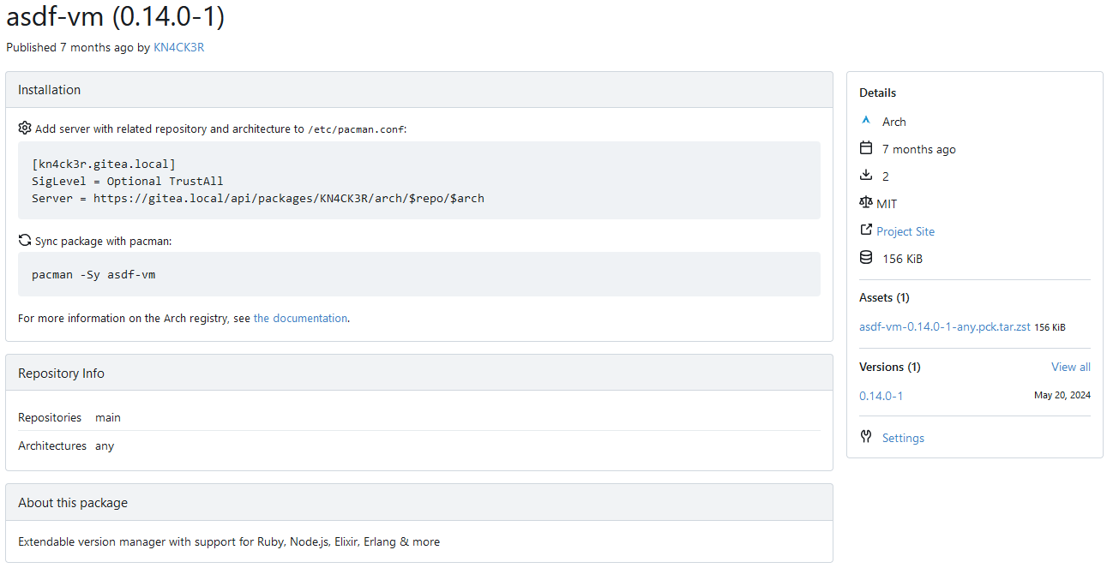Click the asdf-vm (0.14.0-1) page title
1107x568 pixels.
tap(115, 15)
